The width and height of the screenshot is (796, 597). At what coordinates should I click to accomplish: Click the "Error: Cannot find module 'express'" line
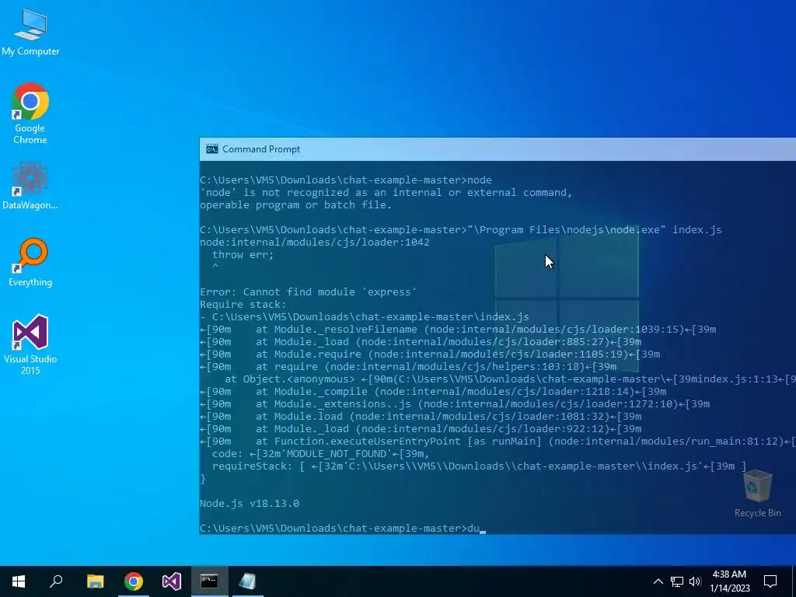click(308, 292)
